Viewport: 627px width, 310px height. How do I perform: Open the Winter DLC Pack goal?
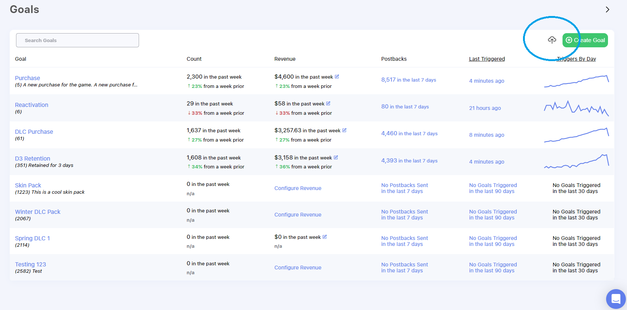[38, 212]
